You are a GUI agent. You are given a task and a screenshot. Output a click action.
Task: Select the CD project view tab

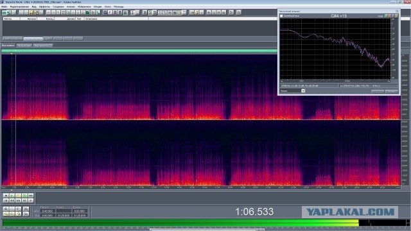pos(43,46)
